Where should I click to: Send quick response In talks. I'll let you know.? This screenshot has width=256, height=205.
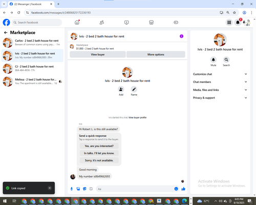click(99, 153)
